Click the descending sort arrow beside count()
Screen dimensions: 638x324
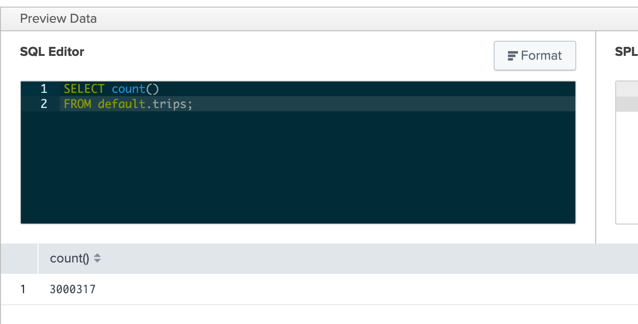click(x=98, y=261)
